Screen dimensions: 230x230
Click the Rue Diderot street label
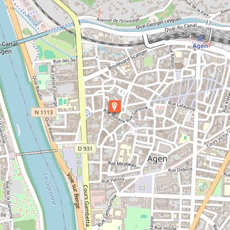(180, 170)
